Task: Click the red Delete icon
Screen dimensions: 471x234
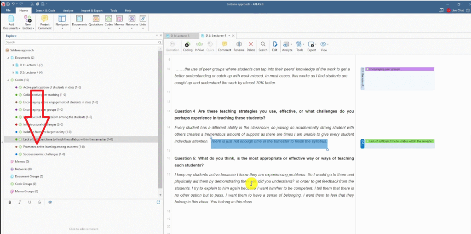Action: coord(251,45)
